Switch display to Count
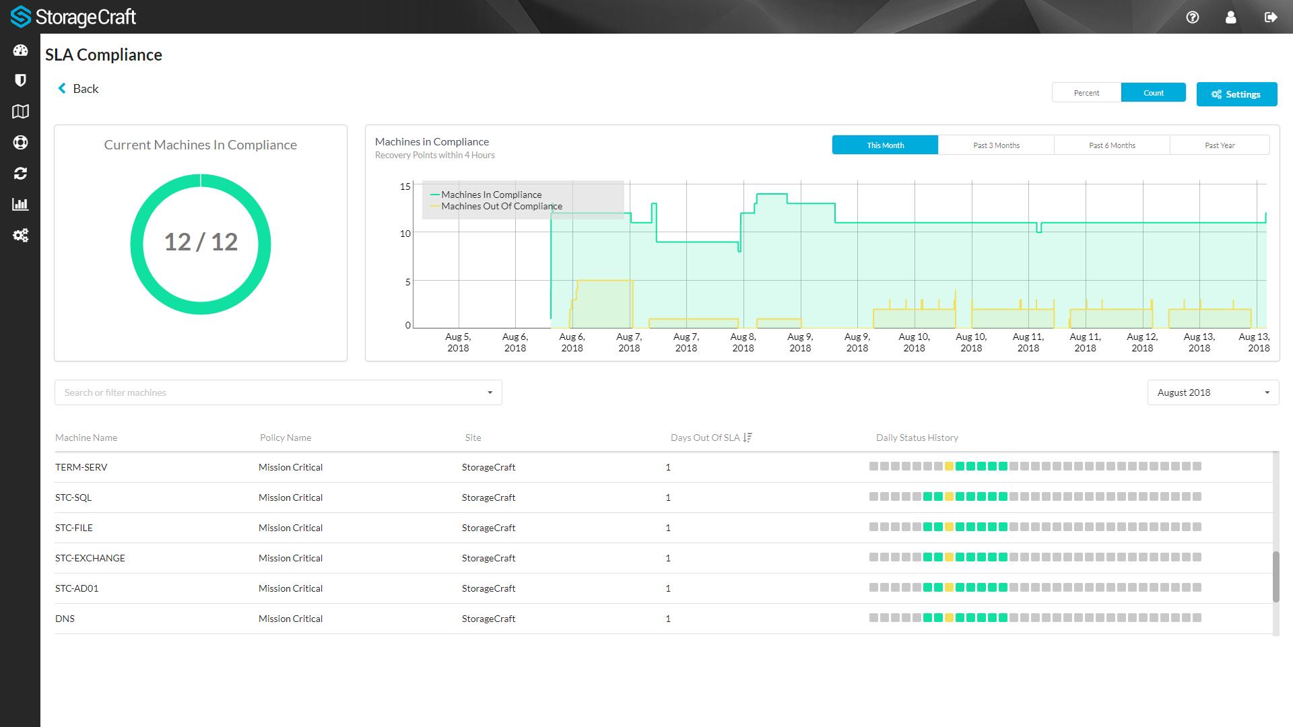Image resolution: width=1293 pixels, height=727 pixels. pyautogui.click(x=1153, y=93)
